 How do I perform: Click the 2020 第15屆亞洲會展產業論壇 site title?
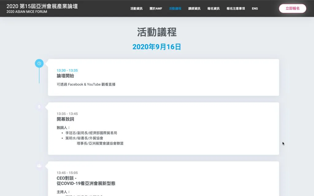(42, 6)
